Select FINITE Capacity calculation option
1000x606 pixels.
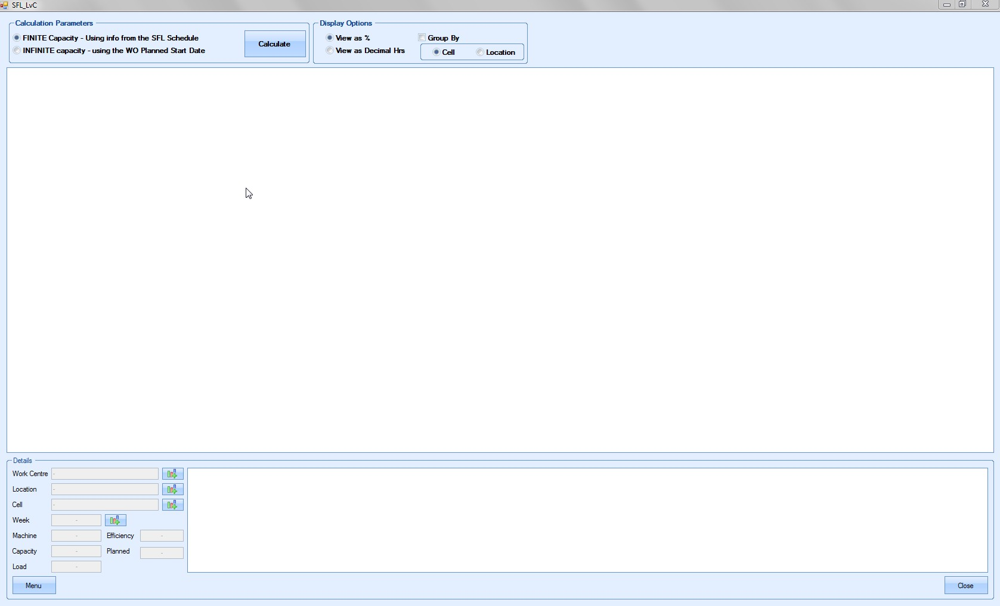17,38
